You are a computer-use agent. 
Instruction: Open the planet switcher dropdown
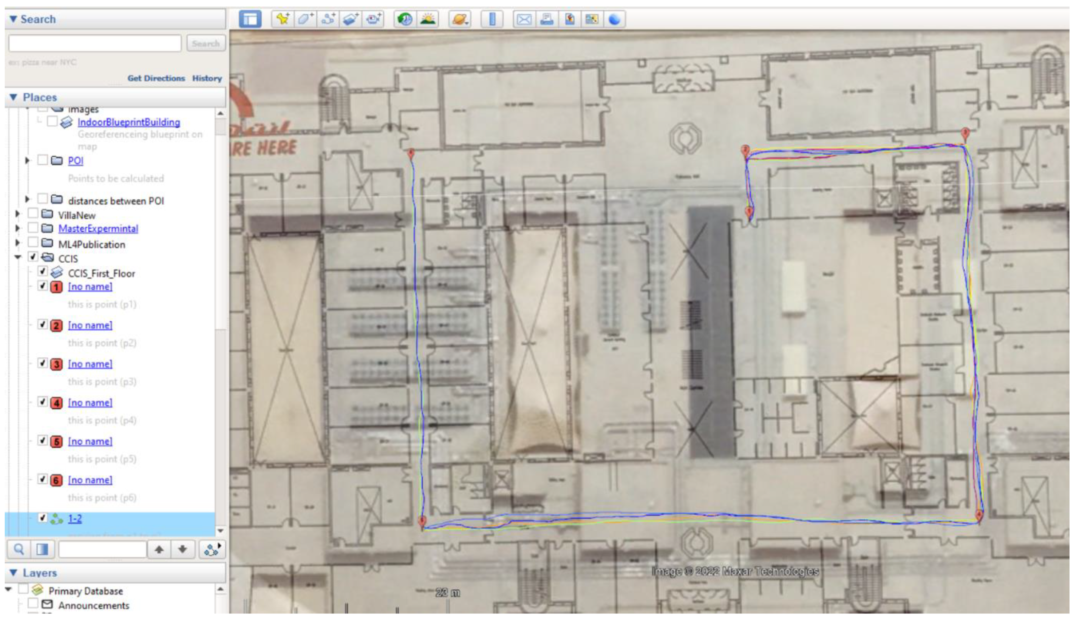click(x=460, y=19)
